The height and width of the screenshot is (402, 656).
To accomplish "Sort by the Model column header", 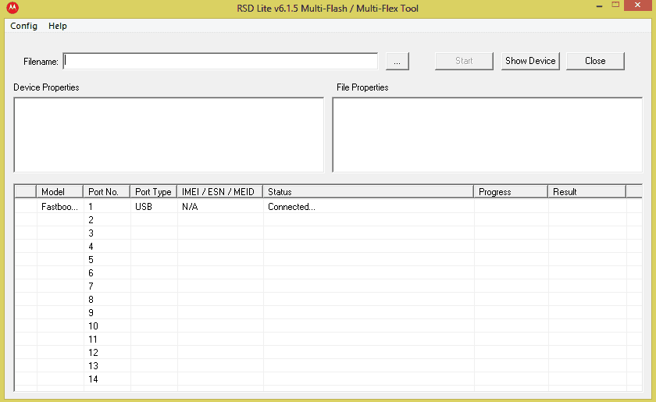I will pyautogui.click(x=60, y=191).
